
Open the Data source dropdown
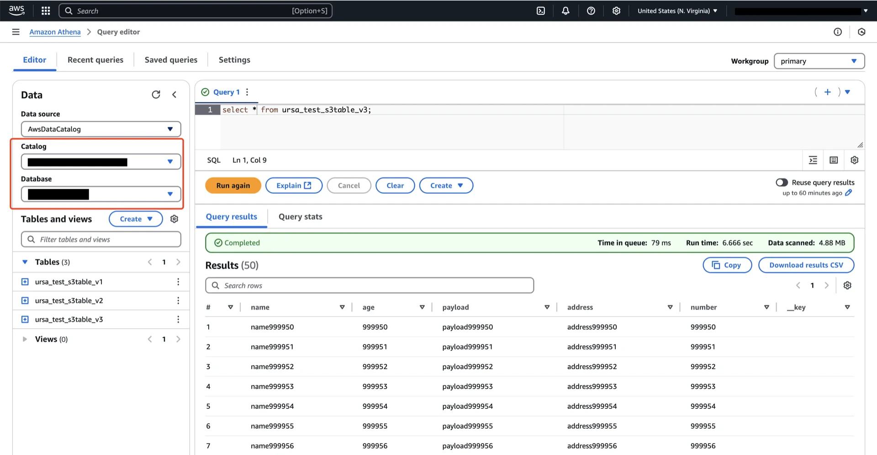click(x=101, y=129)
